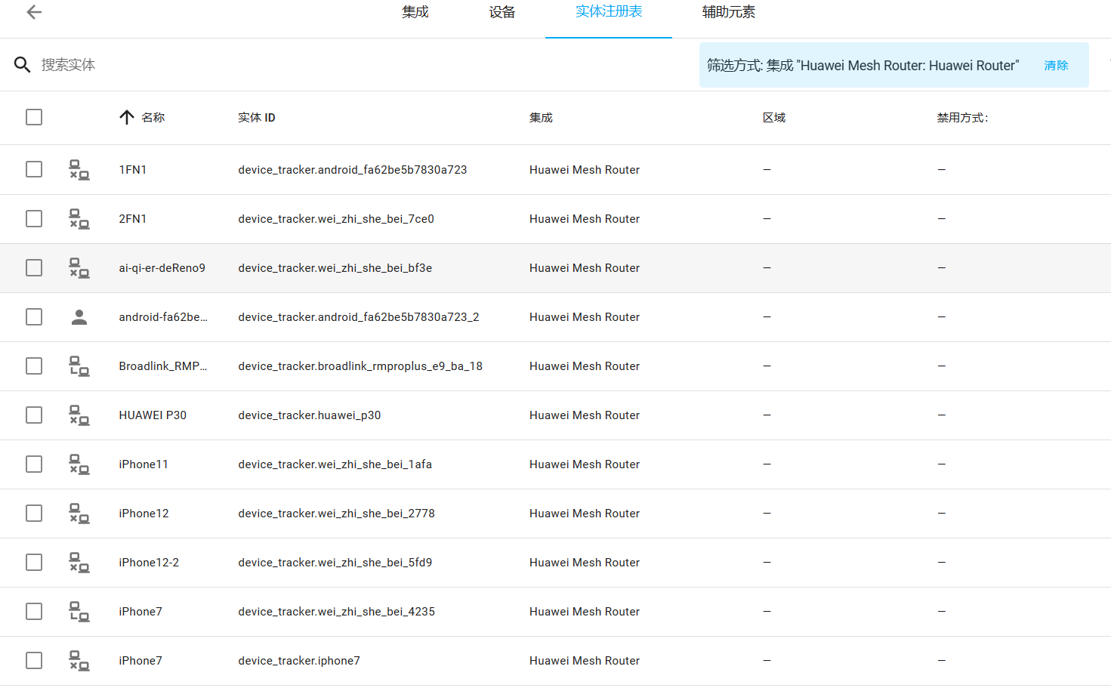Open entity device_tracker.broadlink_rmproplus_e9_ba_18
Image resolution: width=1111 pixels, height=688 pixels.
pos(360,366)
